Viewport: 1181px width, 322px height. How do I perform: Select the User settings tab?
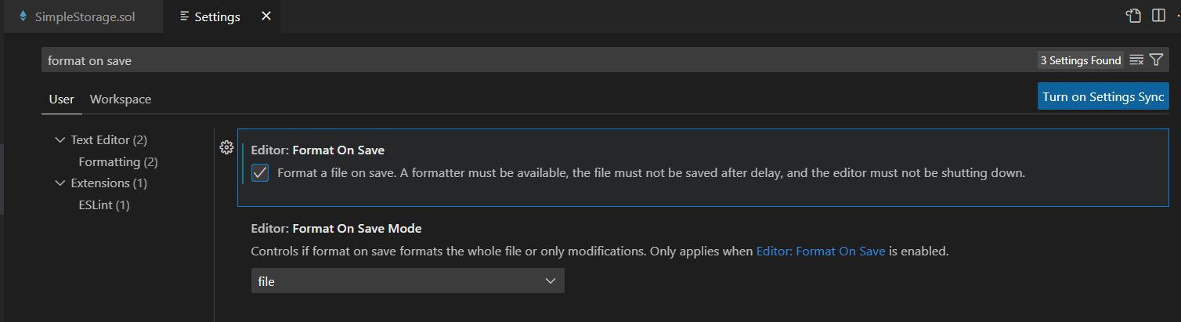[61, 99]
